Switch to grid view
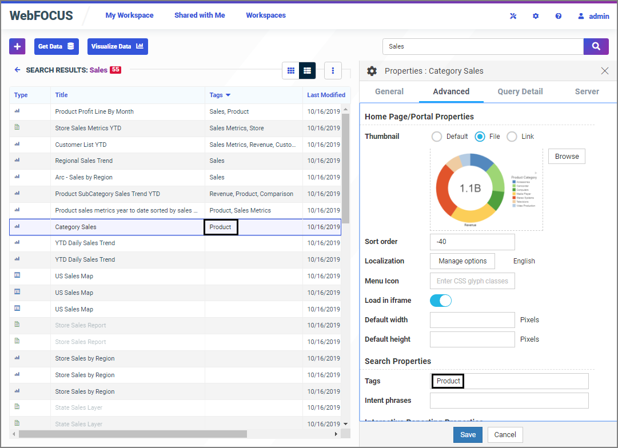The height and width of the screenshot is (448, 618). (291, 70)
